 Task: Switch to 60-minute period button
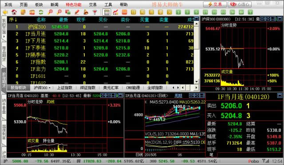(223, 12)
